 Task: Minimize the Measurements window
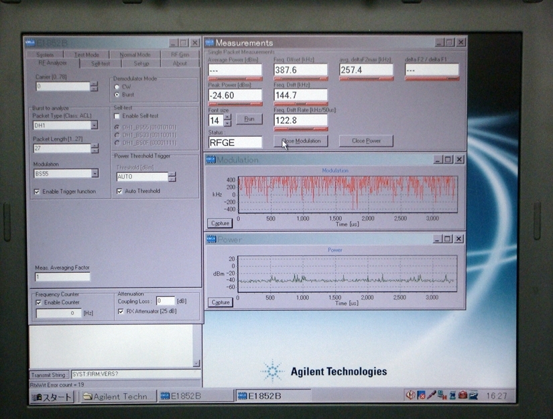pyautogui.click(x=439, y=43)
